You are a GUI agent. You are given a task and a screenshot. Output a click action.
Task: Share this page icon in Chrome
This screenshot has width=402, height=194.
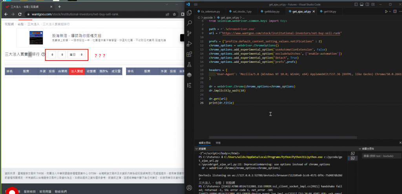coord(167,15)
